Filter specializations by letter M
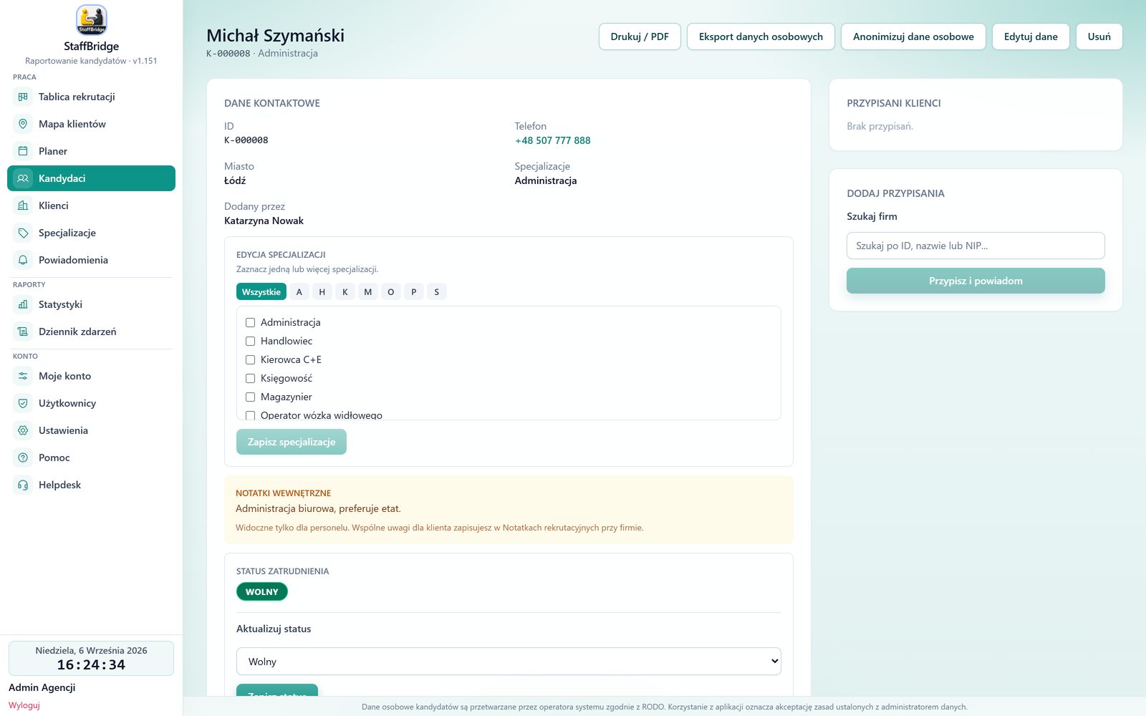The image size is (1146, 716). [x=368, y=291]
